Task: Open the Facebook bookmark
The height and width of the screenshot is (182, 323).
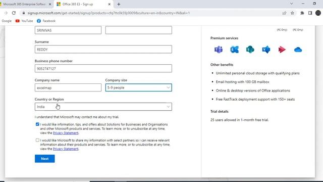Action: (46, 21)
